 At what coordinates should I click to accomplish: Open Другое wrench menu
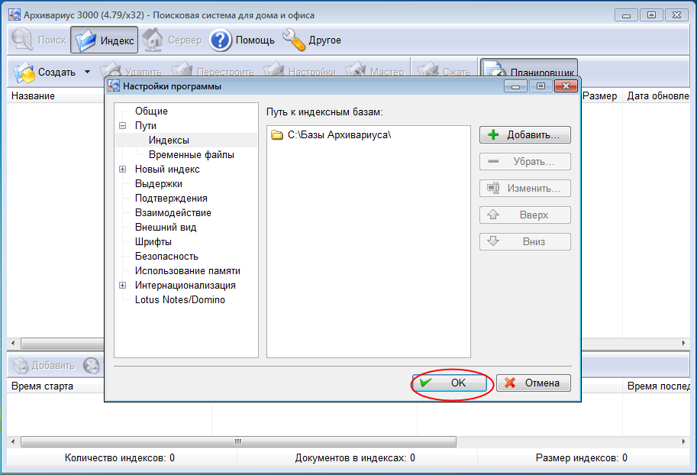point(311,40)
